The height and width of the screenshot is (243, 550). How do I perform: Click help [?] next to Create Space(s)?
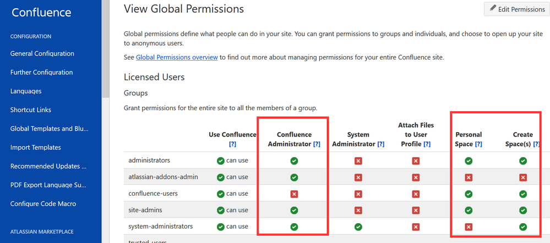[x=537, y=144]
